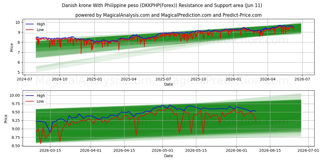Click the '2026-05-01' date tick label
Image resolution: width=324 pixels, height=162 pixels.
coord(163,150)
